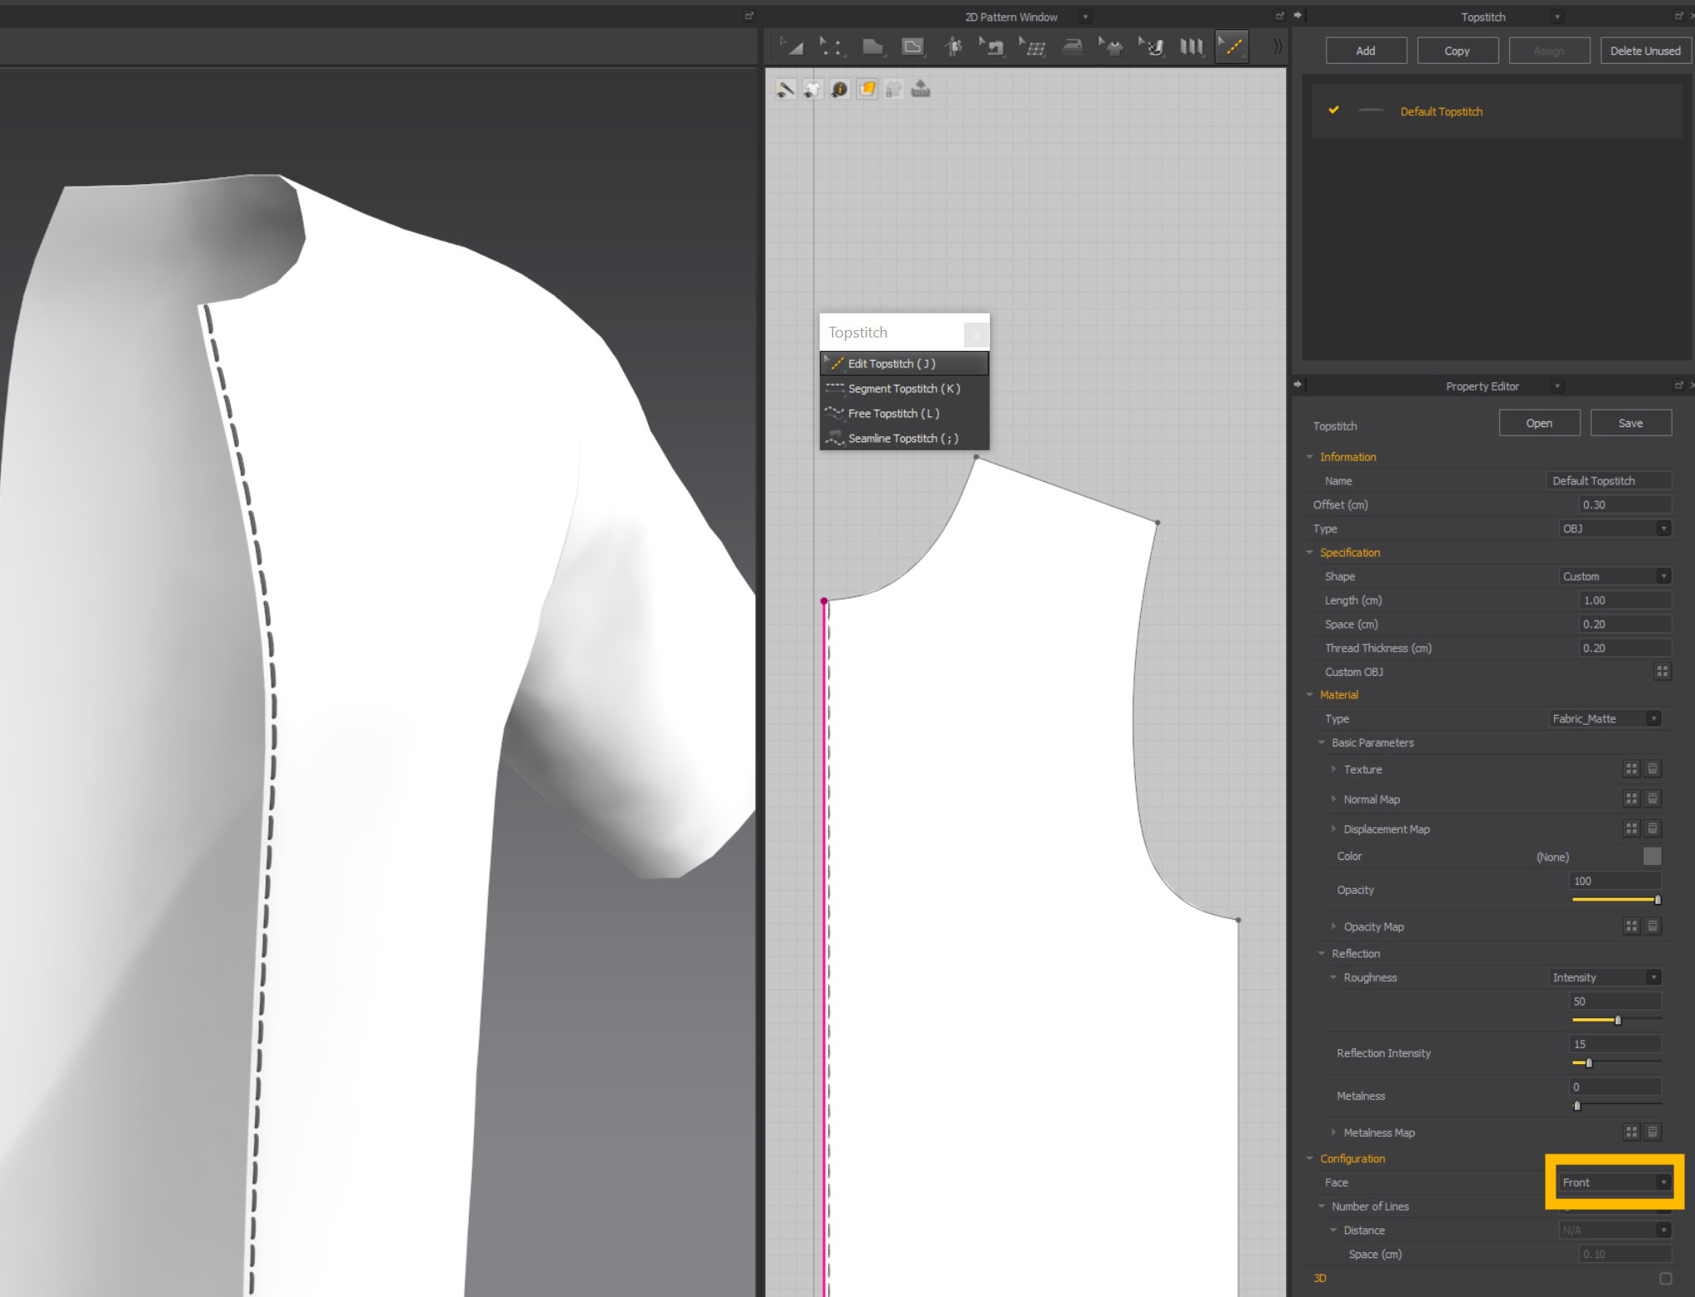The image size is (1695, 1297).
Task: Click the steam iron tool icon
Action: click(1072, 47)
